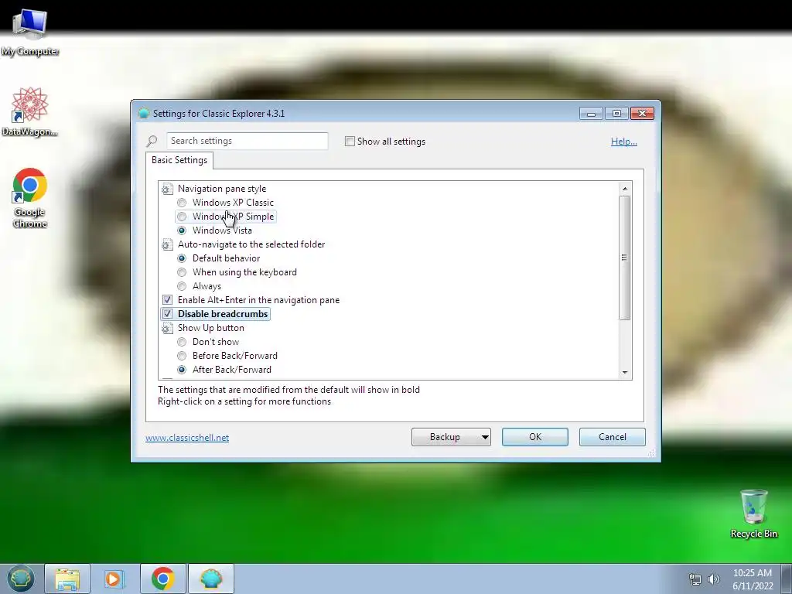Open the volume tray icon
Viewport: 792px width, 594px height.
click(x=714, y=579)
